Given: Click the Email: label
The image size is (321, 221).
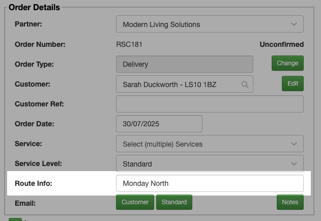Looking at the screenshot, I should (x=25, y=203).
